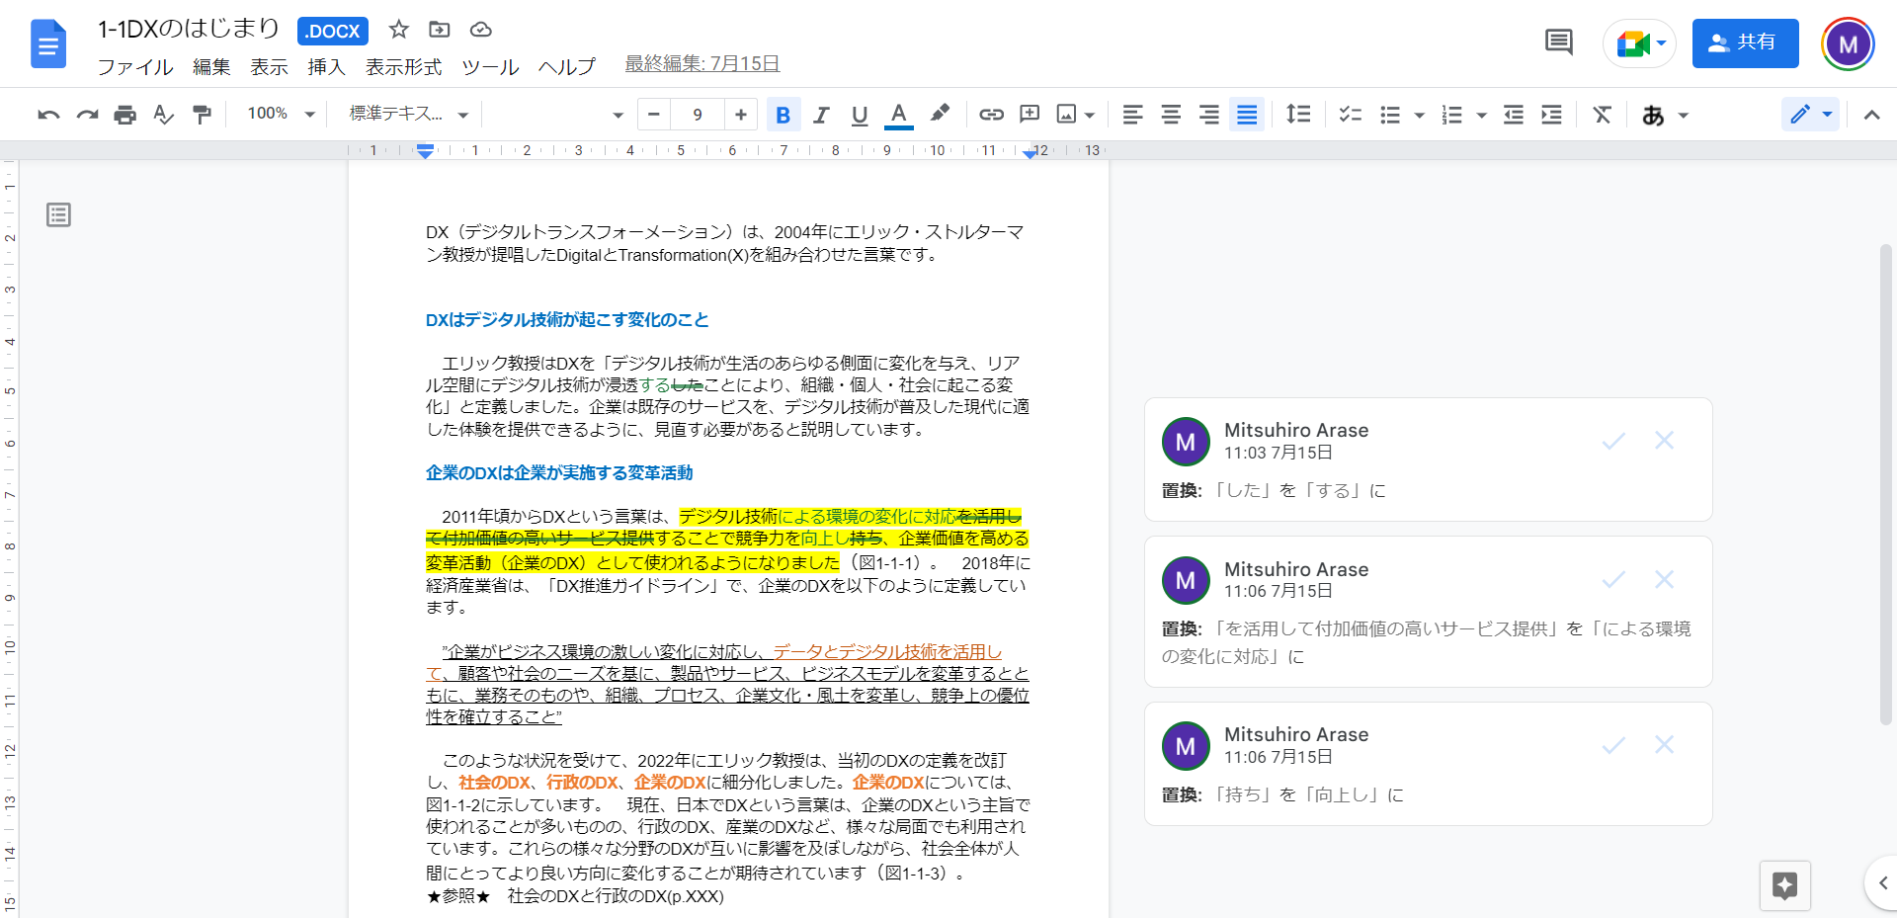The height and width of the screenshot is (918, 1897).
Task: Open 最終編集: 7月15日 version history
Action: pos(702,63)
